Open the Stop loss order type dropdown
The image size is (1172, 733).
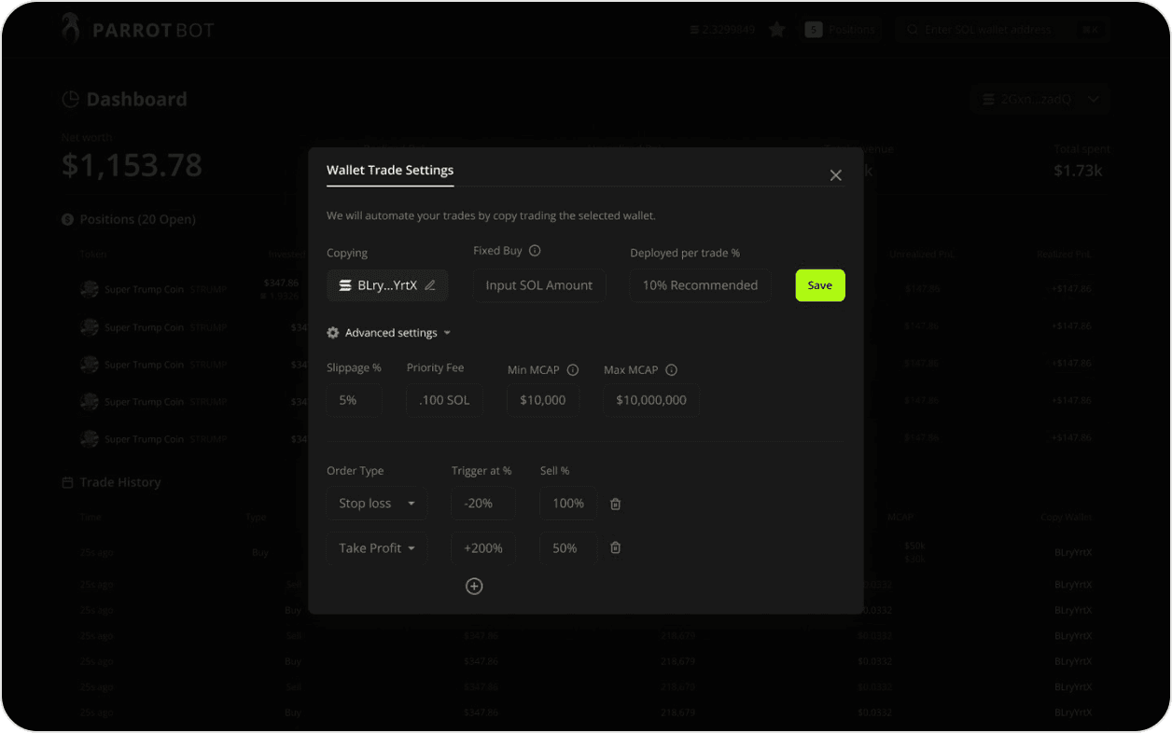pos(377,504)
